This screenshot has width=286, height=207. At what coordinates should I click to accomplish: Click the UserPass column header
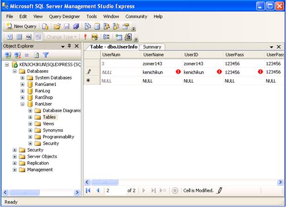(x=243, y=55)
